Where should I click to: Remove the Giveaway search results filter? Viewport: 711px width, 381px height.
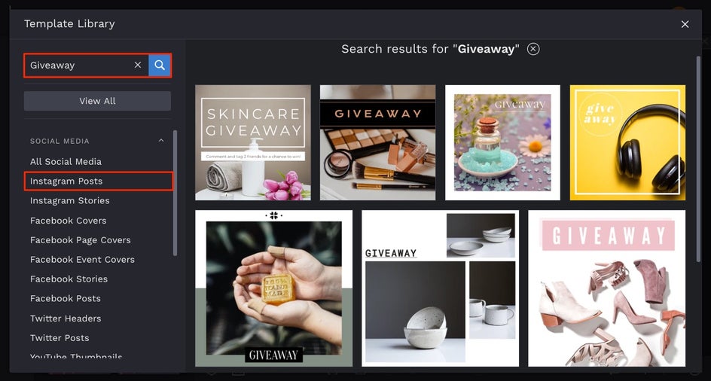click(x=533, y=48)
